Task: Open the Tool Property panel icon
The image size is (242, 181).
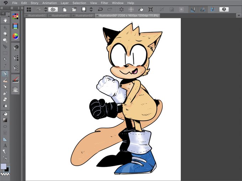Action: pos(16,67)
